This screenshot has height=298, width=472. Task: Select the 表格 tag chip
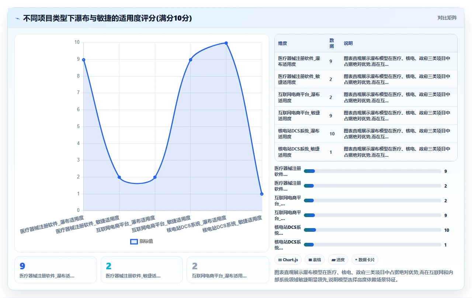315,260
